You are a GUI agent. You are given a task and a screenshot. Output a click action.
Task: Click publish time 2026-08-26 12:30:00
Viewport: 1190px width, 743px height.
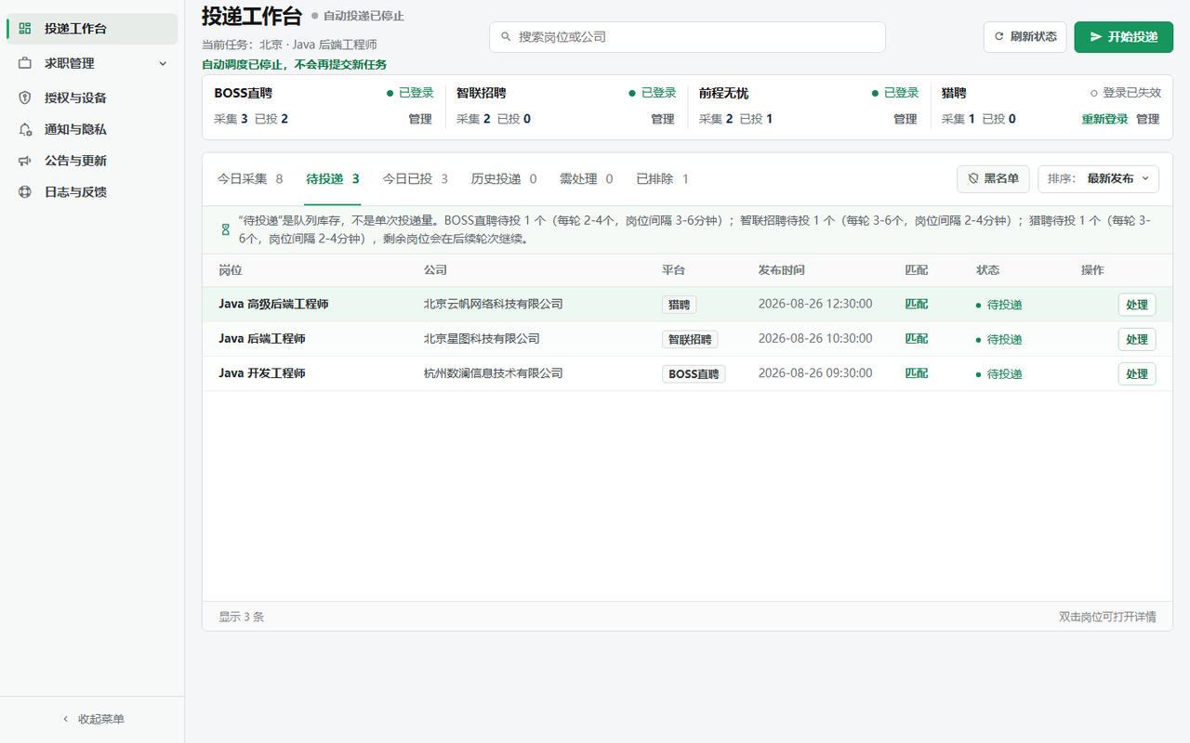coord(815,305)
